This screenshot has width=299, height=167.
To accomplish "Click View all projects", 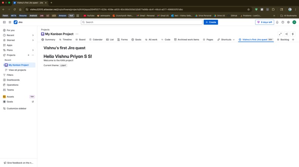I will coord(17,70).
